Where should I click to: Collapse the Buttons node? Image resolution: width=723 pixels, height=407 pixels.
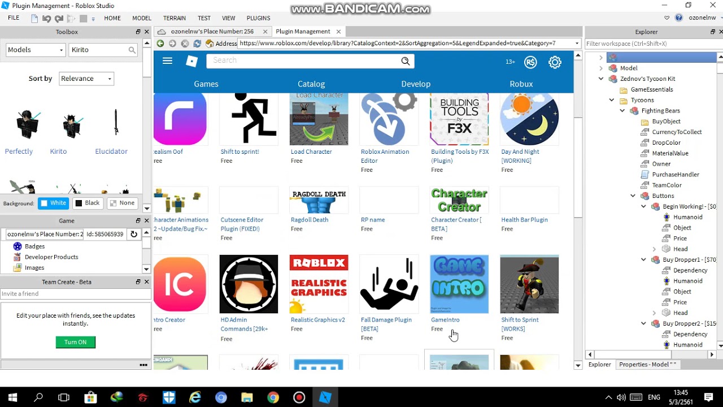pos(633,196)
